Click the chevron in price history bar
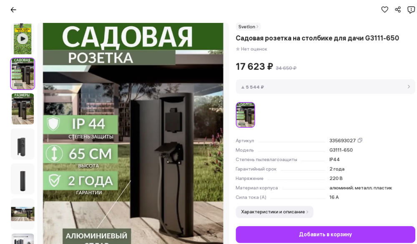417x244 pixels. tap(409, 87)
